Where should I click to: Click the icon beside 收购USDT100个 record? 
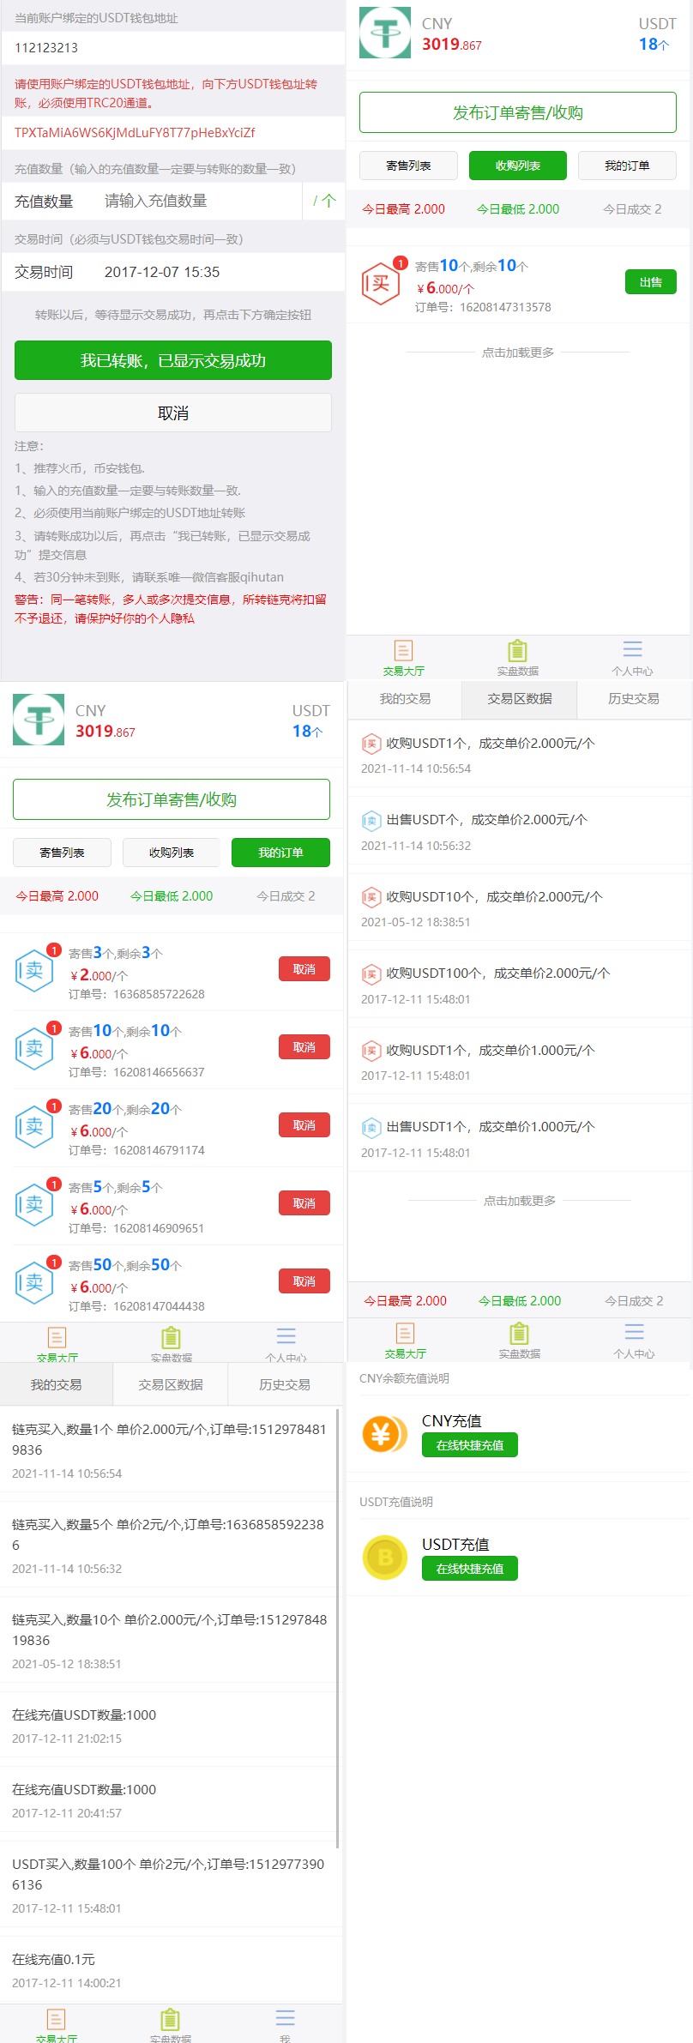371,973
